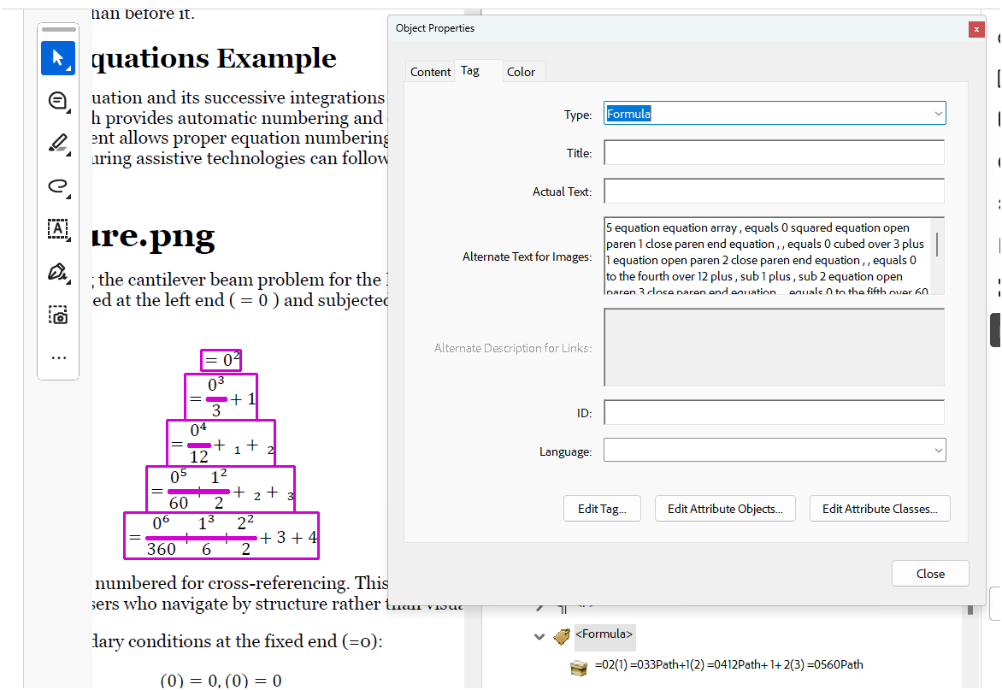This screenshot has width=1002, height=690.
Task: Click the Close button in dialog
Action: click(x=930, y=574)
